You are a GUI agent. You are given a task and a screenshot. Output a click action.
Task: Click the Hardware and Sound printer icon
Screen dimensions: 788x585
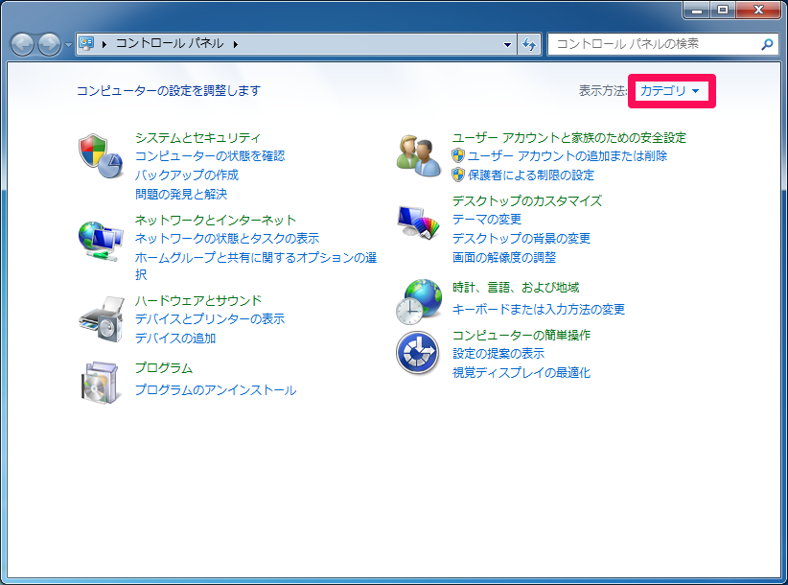[x=101, y=318]
